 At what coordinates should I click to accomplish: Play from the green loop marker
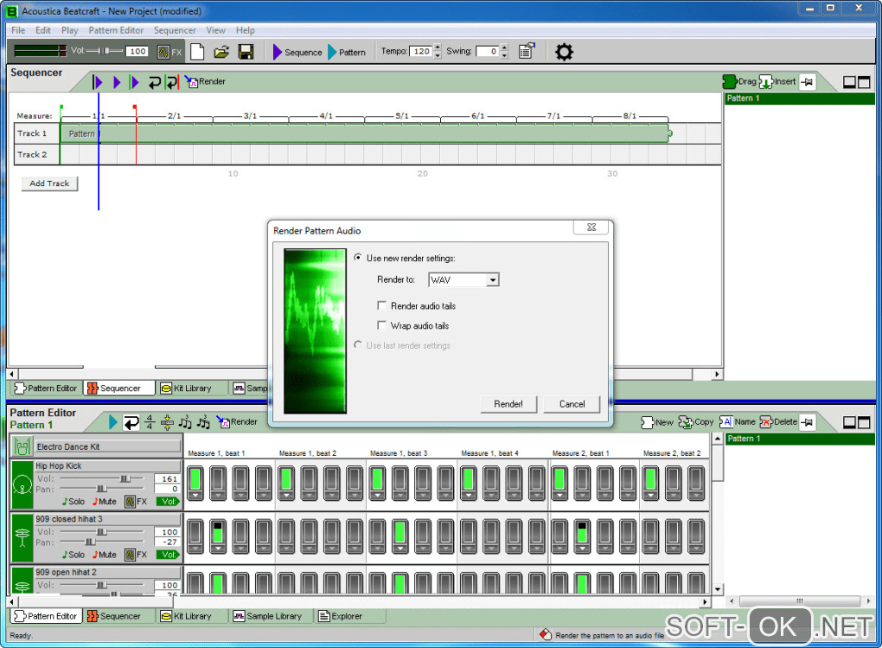click(x=134, y=82)
